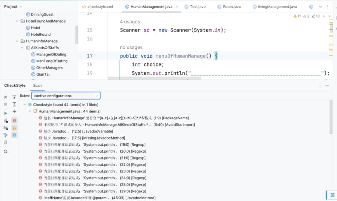Collapse the HumanInfoManage folder in project tree
Screen dimensions: 337x201
[x=17, y=41]
